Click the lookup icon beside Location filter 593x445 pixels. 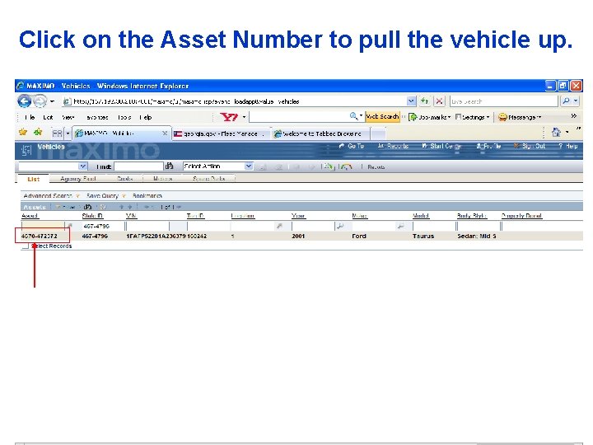279,226
